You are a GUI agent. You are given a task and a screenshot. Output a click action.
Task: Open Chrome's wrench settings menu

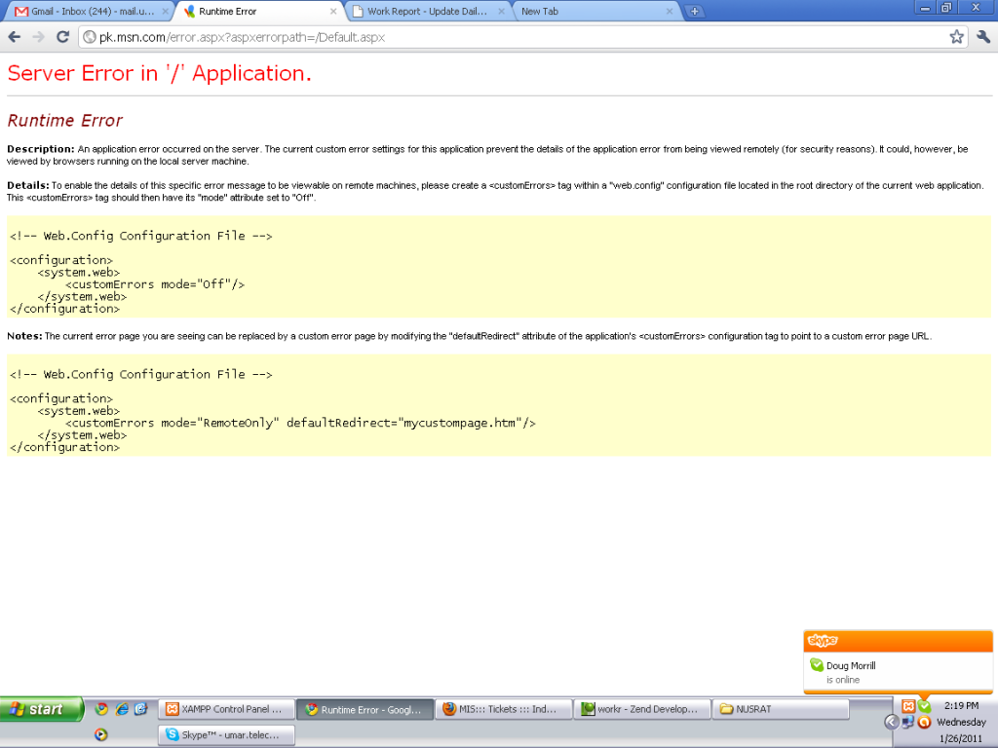983,37
